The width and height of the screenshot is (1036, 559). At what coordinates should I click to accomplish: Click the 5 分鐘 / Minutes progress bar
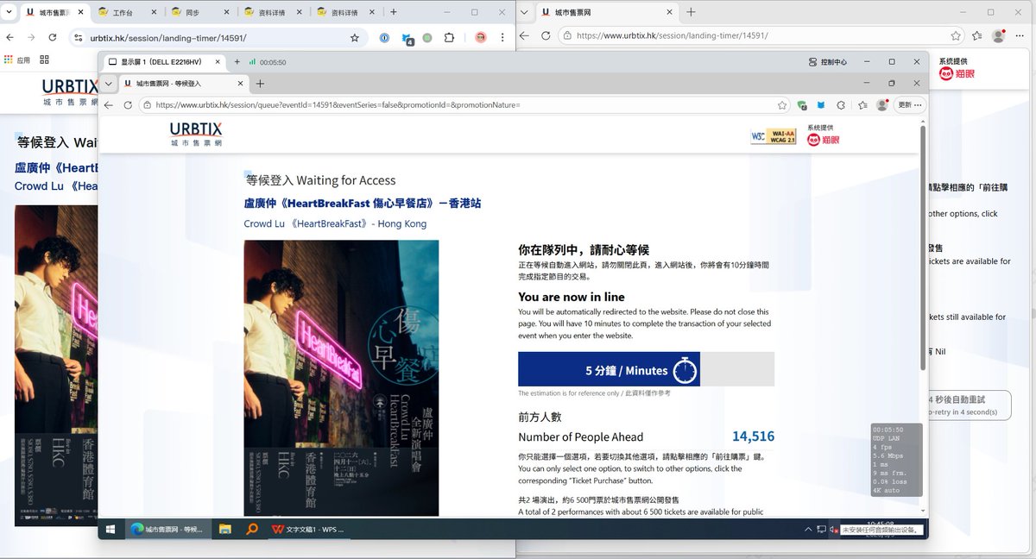[646, 369]
